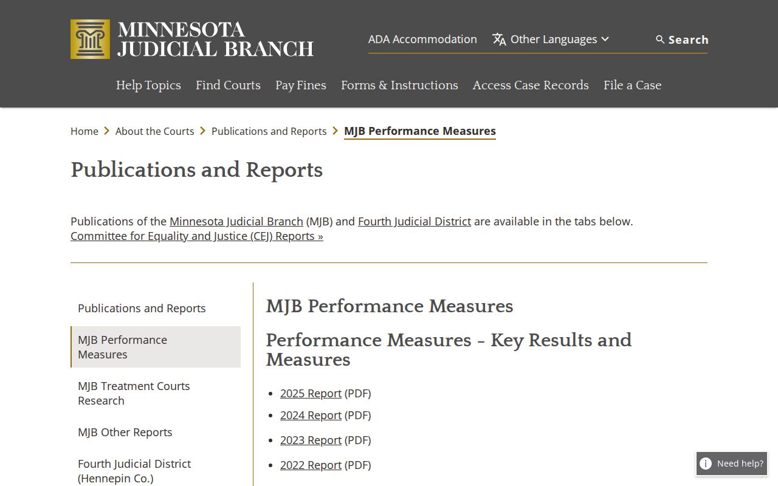Image resolution: width=778 pixels, height=486 pixels.
Task: Select MJB Other Reports sidebar tab
Action: [x=156, y=432]
